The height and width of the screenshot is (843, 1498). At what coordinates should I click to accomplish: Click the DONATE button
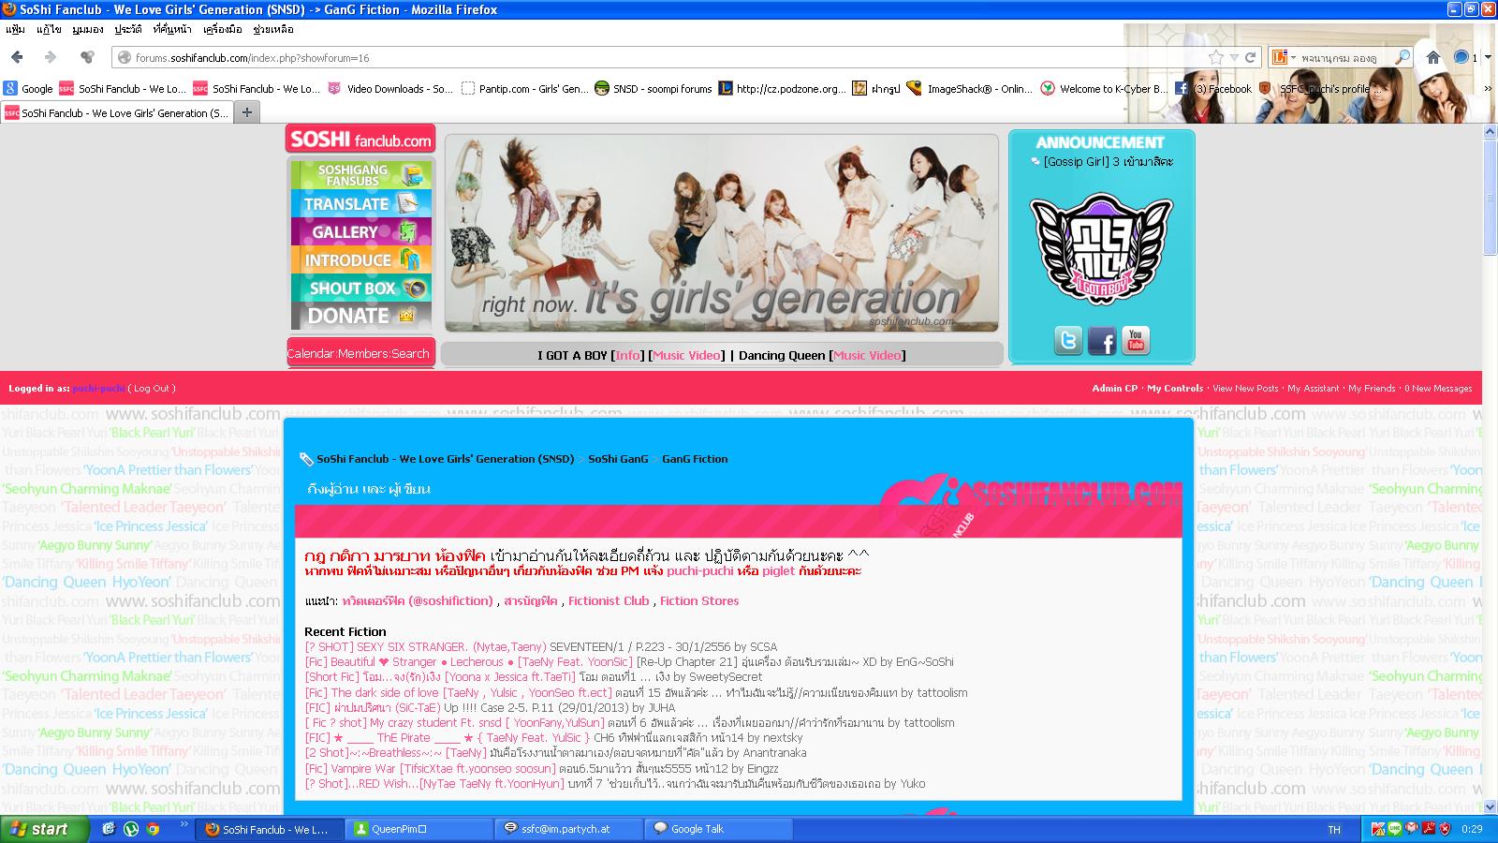coord(360,316)
